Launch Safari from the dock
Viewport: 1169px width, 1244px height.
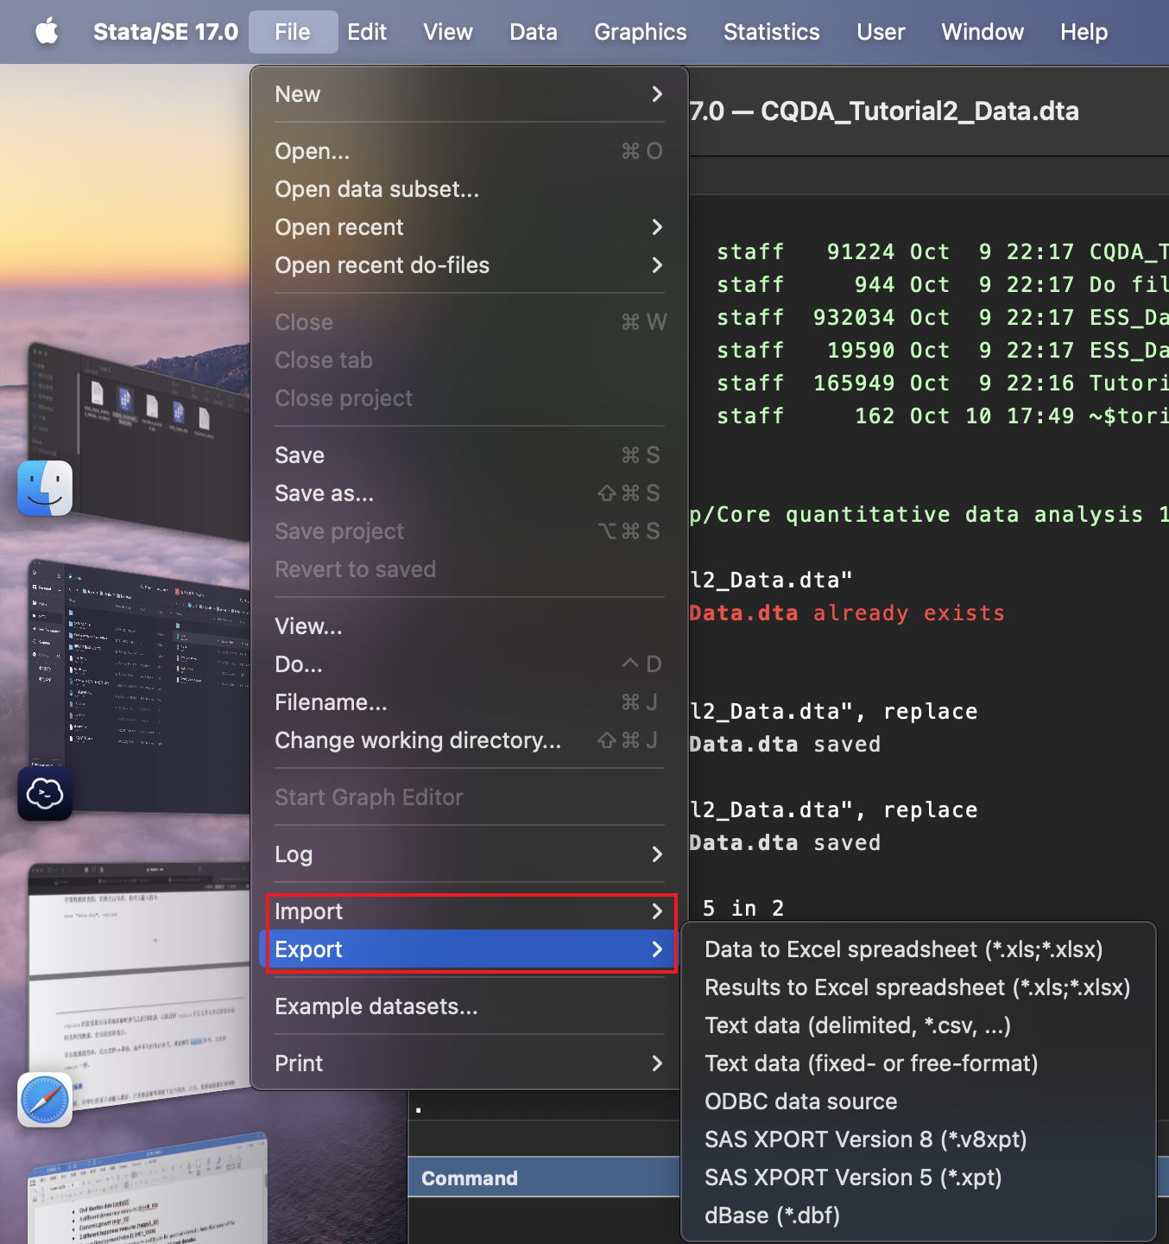(x=45, y=1100)
